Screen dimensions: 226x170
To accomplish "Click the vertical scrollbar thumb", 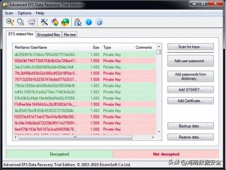I will [x=159, y=52].
